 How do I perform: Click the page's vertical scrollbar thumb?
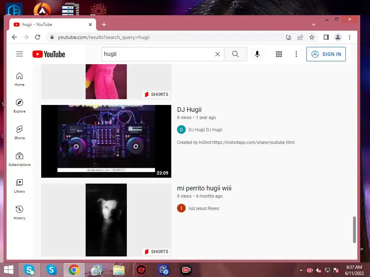pyautogui.click(x=354, y=230)
